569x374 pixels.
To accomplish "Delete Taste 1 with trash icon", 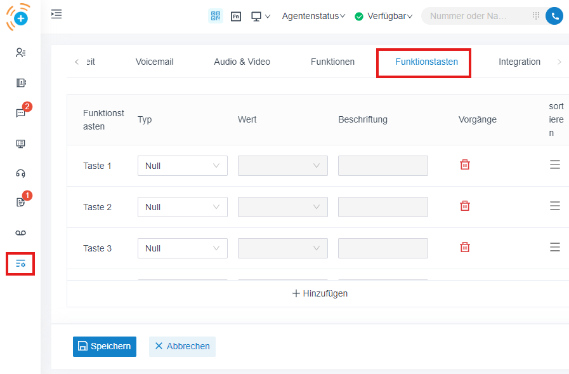I will pyautogui.click(x=465, y=165).
